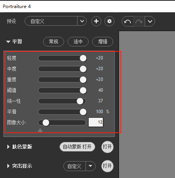Click the 轻度 value +20
This screenshot has width=175, height=178.
tap(99, 58)
